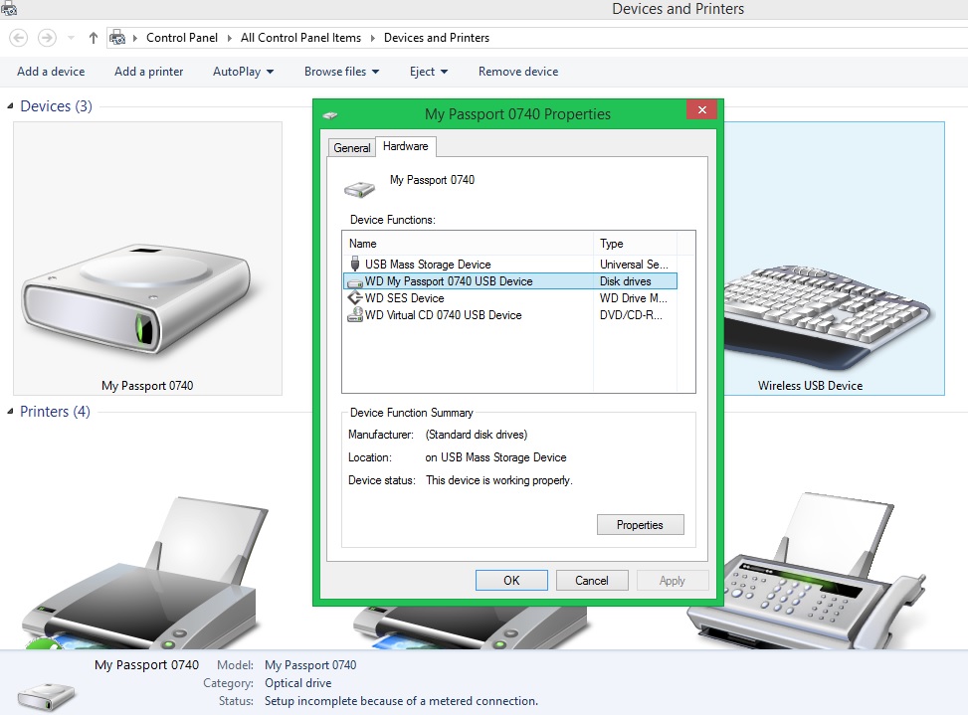The height and width of the screenshot is (715, 968).
Task: Click the Back navigation arrow
Action: [x=18, y=38]
